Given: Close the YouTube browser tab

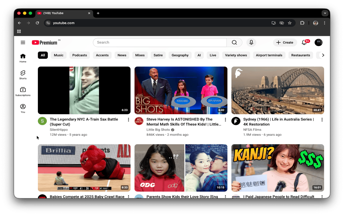Looking at the screenshot, I should point(89,13).
